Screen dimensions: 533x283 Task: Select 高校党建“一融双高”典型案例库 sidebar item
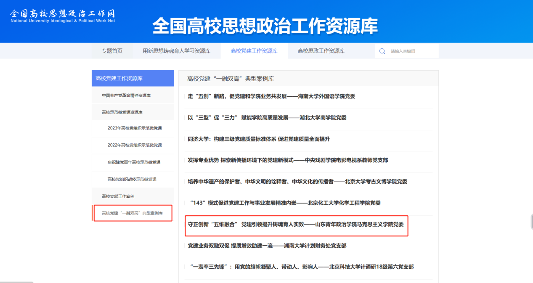(132, 213)
